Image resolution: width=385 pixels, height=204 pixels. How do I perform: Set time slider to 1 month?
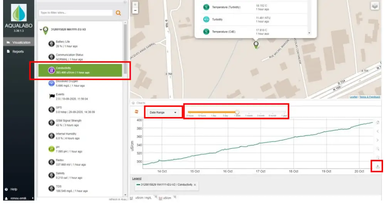249,115
